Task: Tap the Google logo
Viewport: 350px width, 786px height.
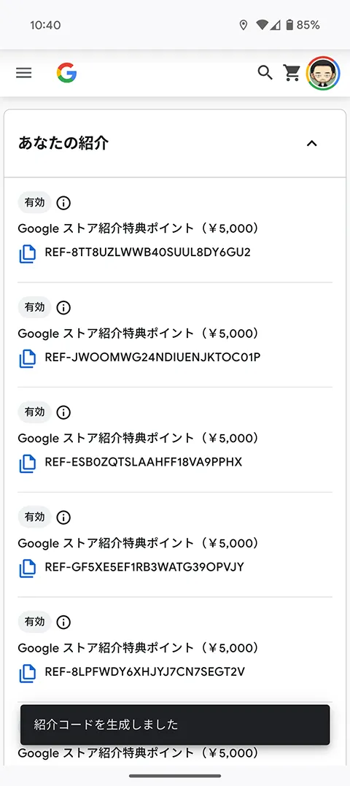Action: click(66, 73)
